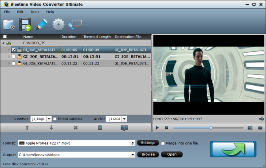Viewport: 266px width, 168px height.
Task: Click the add video filmstrip icon
Action: [25, 25]
